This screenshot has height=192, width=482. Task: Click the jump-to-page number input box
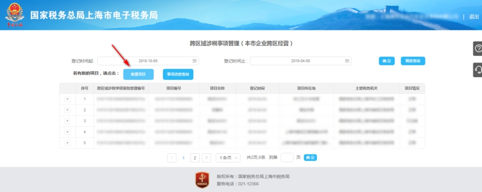tap(287, 157)
